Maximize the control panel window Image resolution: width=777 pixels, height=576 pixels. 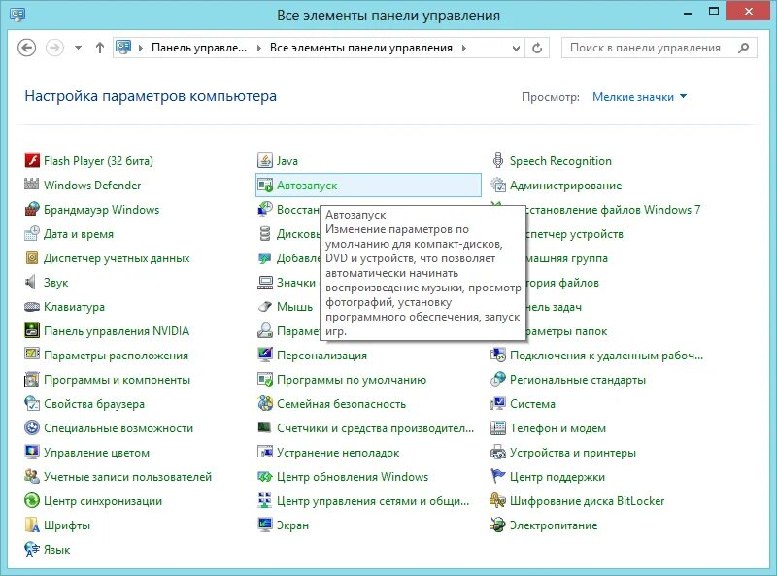coord(714,12)
